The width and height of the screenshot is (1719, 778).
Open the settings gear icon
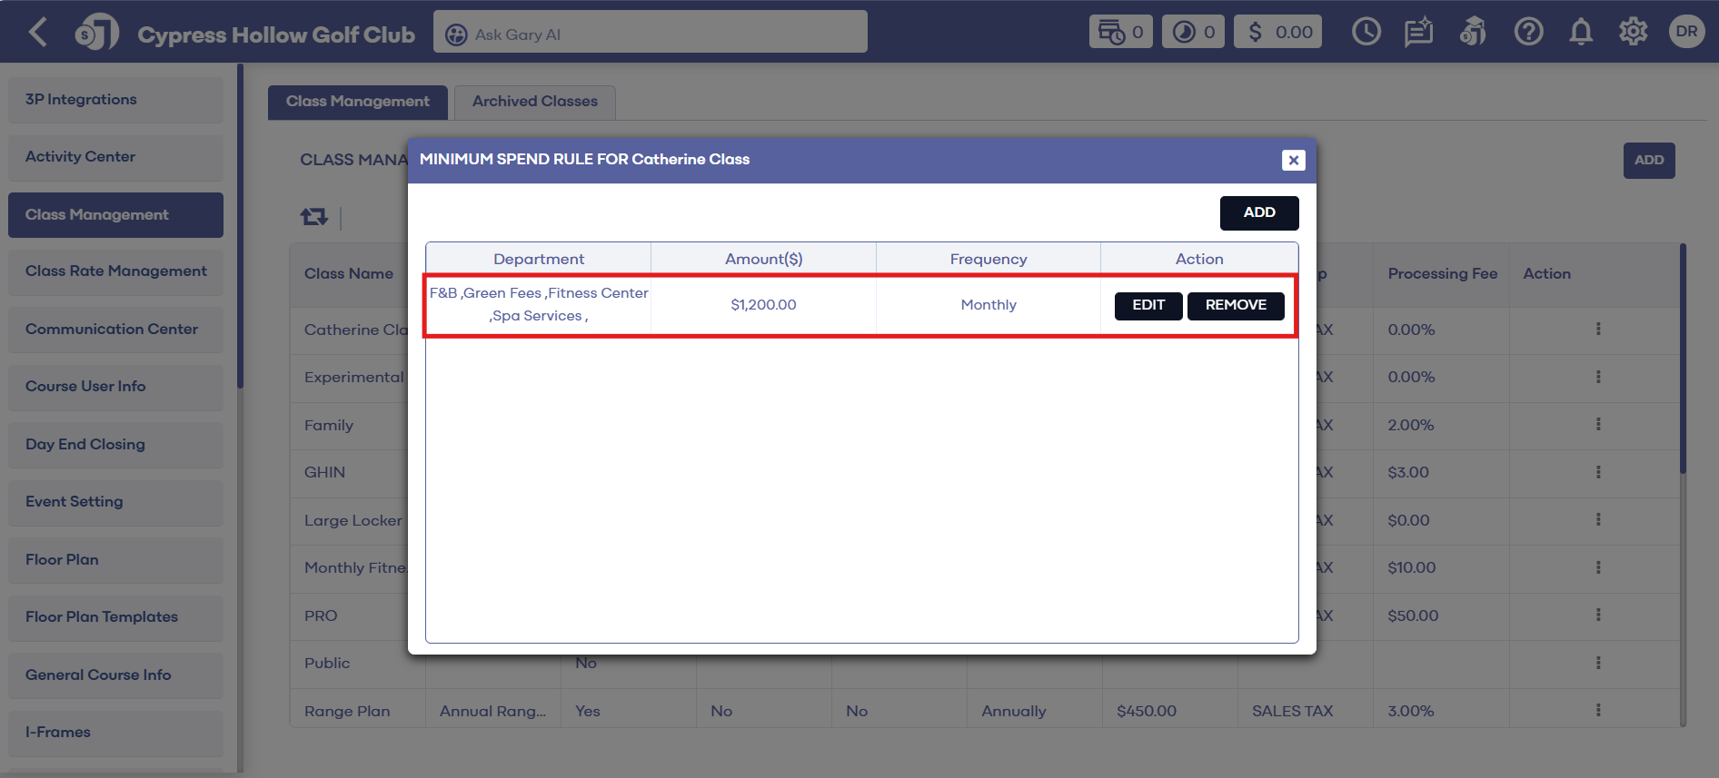(x=1633, y=33)
